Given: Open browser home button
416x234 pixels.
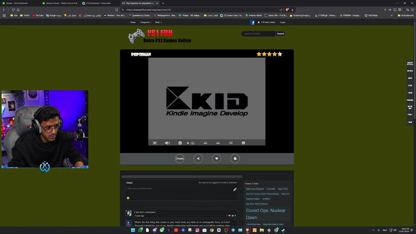Looking at the screenshot, I should pos(18,10).
